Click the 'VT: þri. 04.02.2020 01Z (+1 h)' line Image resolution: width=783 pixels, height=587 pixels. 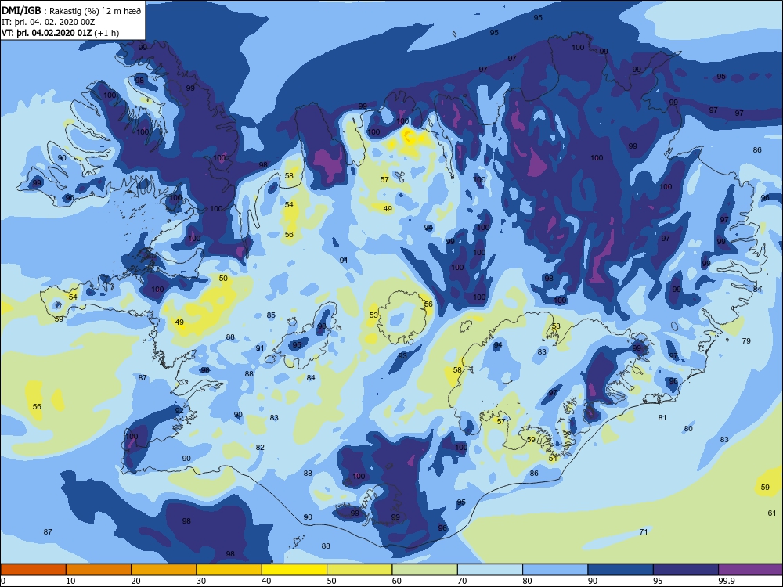(x=60, y=33)
